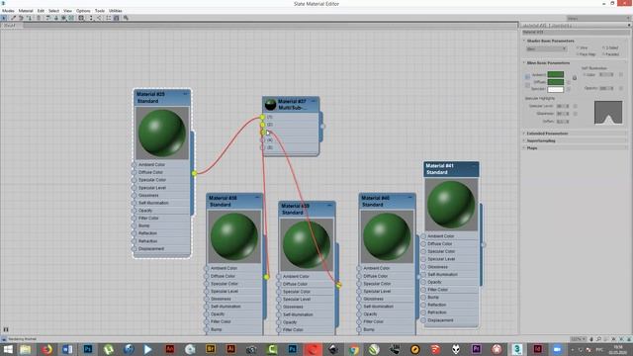Toggle the Wire checkbox

pos(578,47)
